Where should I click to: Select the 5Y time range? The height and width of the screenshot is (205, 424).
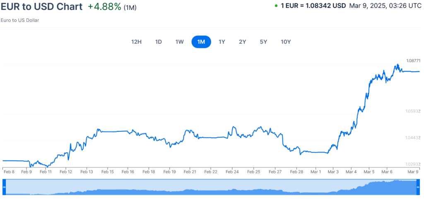(x=264, y=42)
